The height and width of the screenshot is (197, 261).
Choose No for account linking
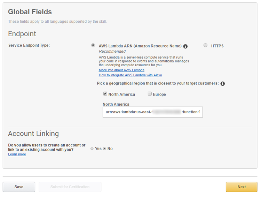pyautogui.click(x=104, y=149)
